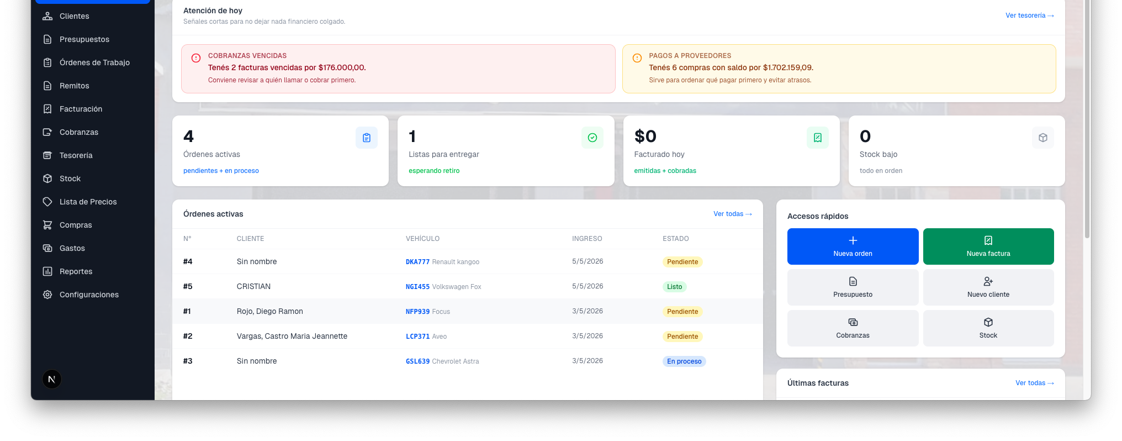Click the clipboard icon on Órdenes activas card

tap(367, 138)
